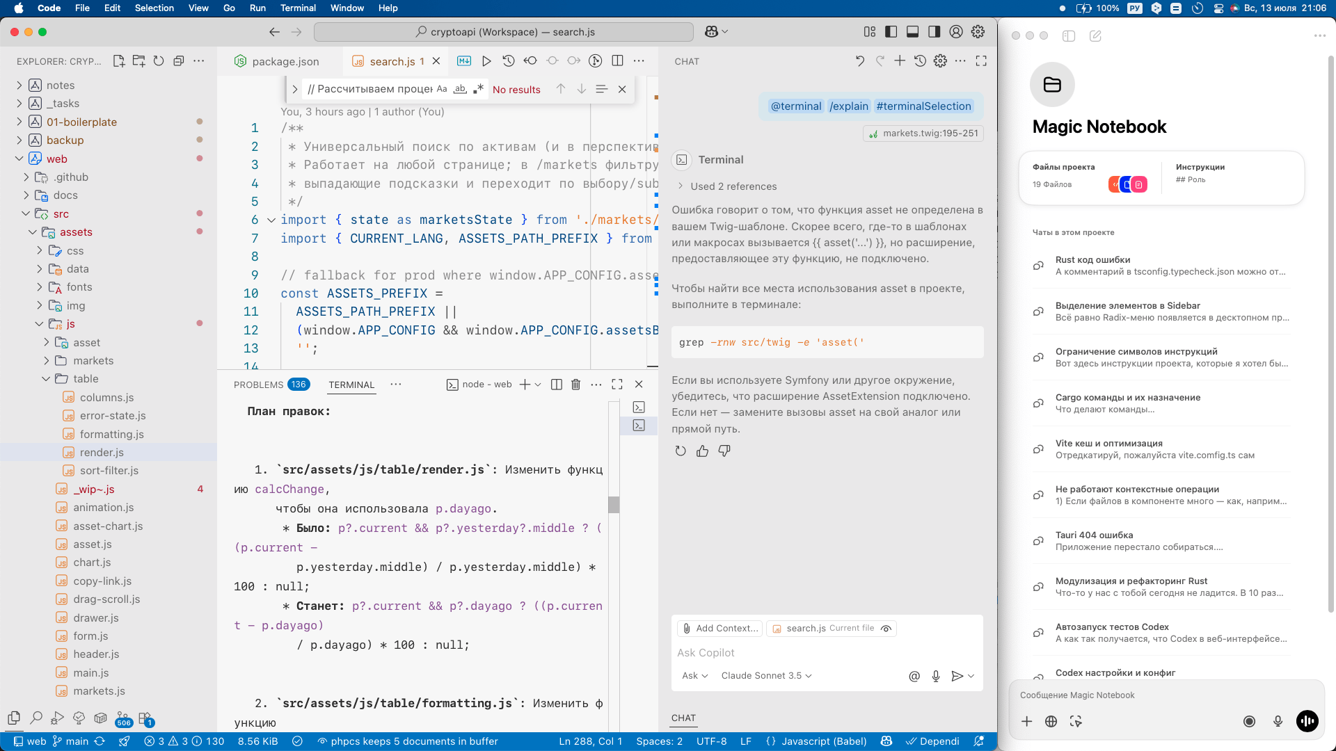Open render.js in file tree

(x=109, y=453)
